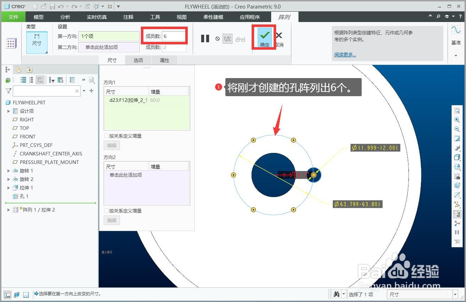Click the Save disk icon in quick access
466x302 pixels.
point(52,6)
